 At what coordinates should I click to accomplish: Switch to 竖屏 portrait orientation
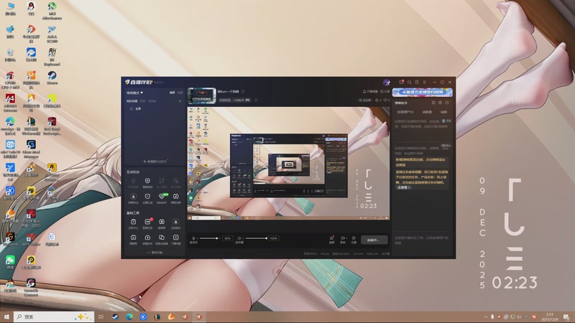coord(180,93)
